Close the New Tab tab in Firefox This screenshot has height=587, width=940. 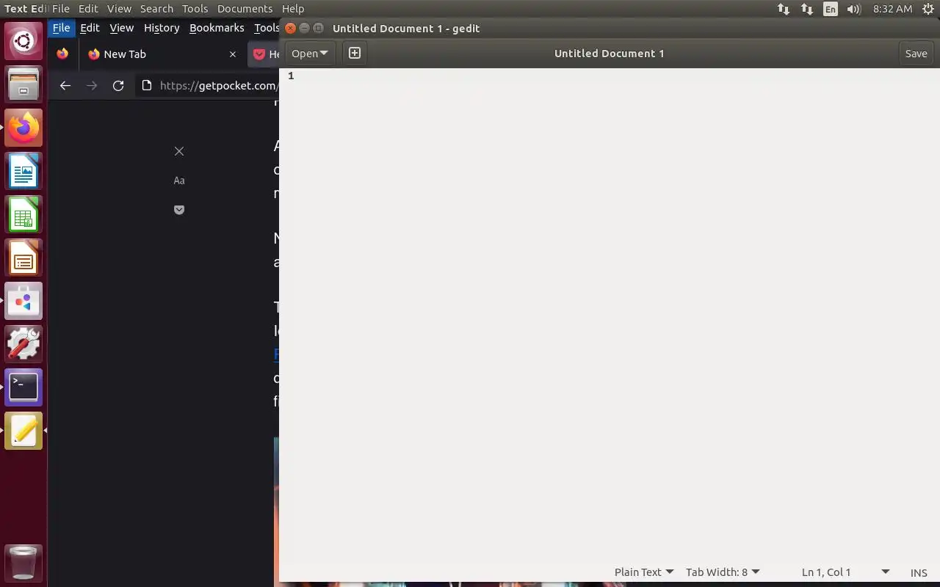233,54
